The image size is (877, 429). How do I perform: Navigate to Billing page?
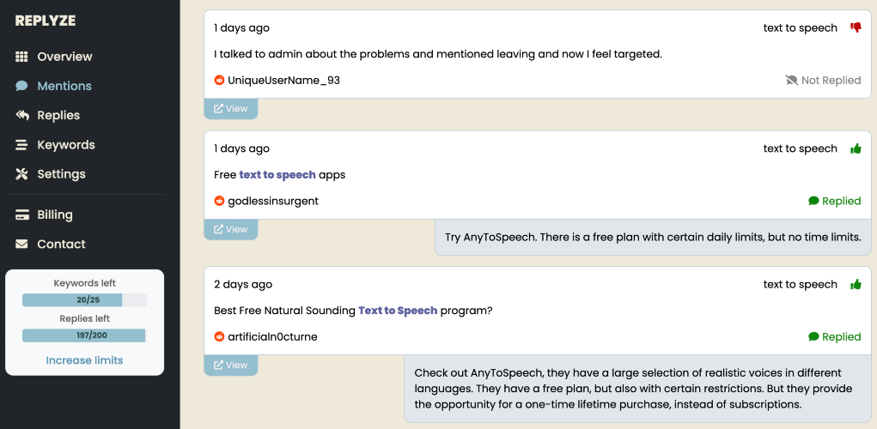(x=55, y=214)
